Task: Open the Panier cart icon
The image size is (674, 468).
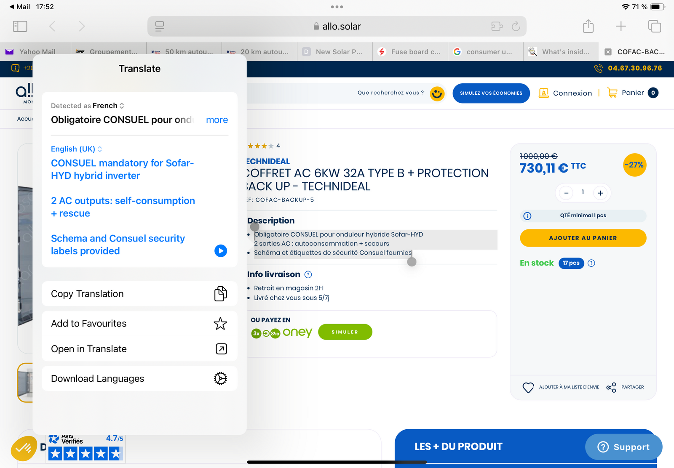Action: (612, 93)
